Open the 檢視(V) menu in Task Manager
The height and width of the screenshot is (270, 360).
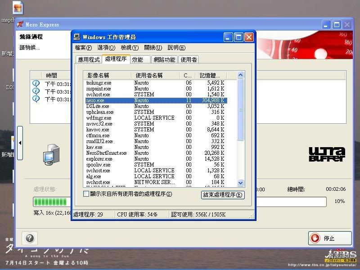point(130,48)
